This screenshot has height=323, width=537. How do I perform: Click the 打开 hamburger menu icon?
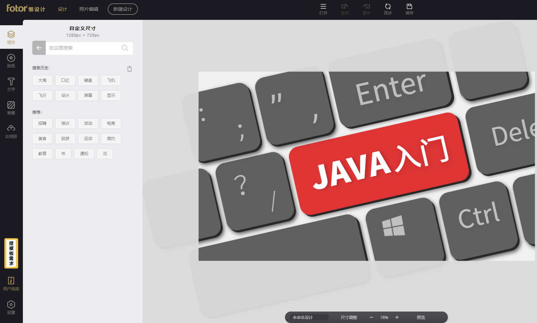(x=323, y=6)
